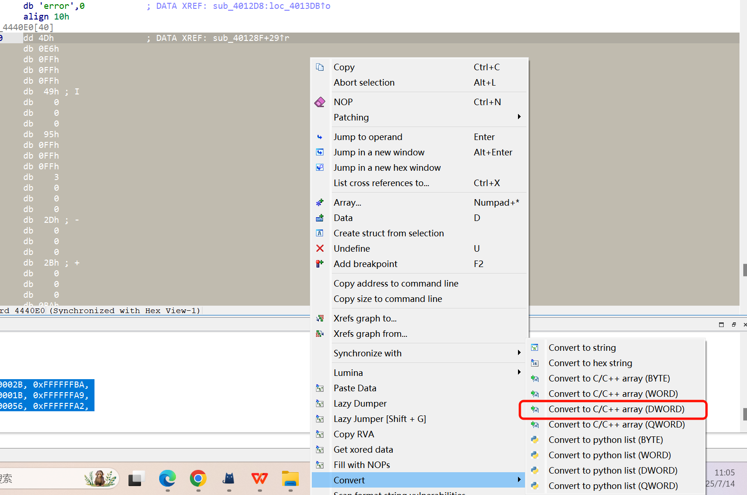Screen dimensions: 747x495
Task: Click the output value 0xFFFFFFA2
Action: click(x=58, y=406)
